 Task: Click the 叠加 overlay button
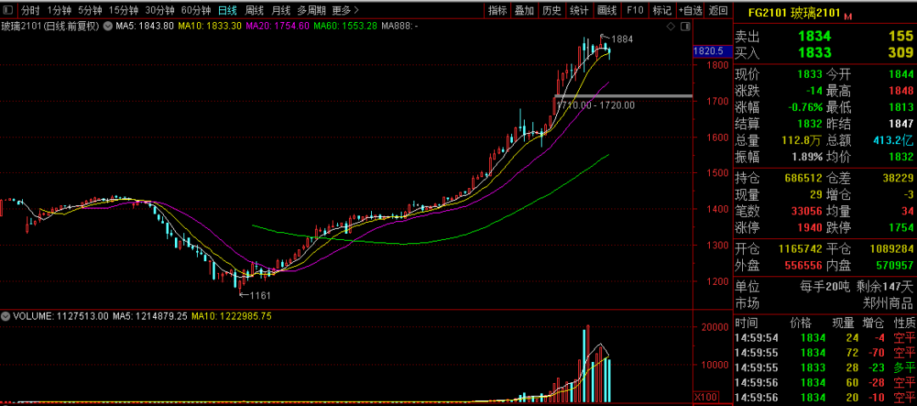[x=525, y=10]
